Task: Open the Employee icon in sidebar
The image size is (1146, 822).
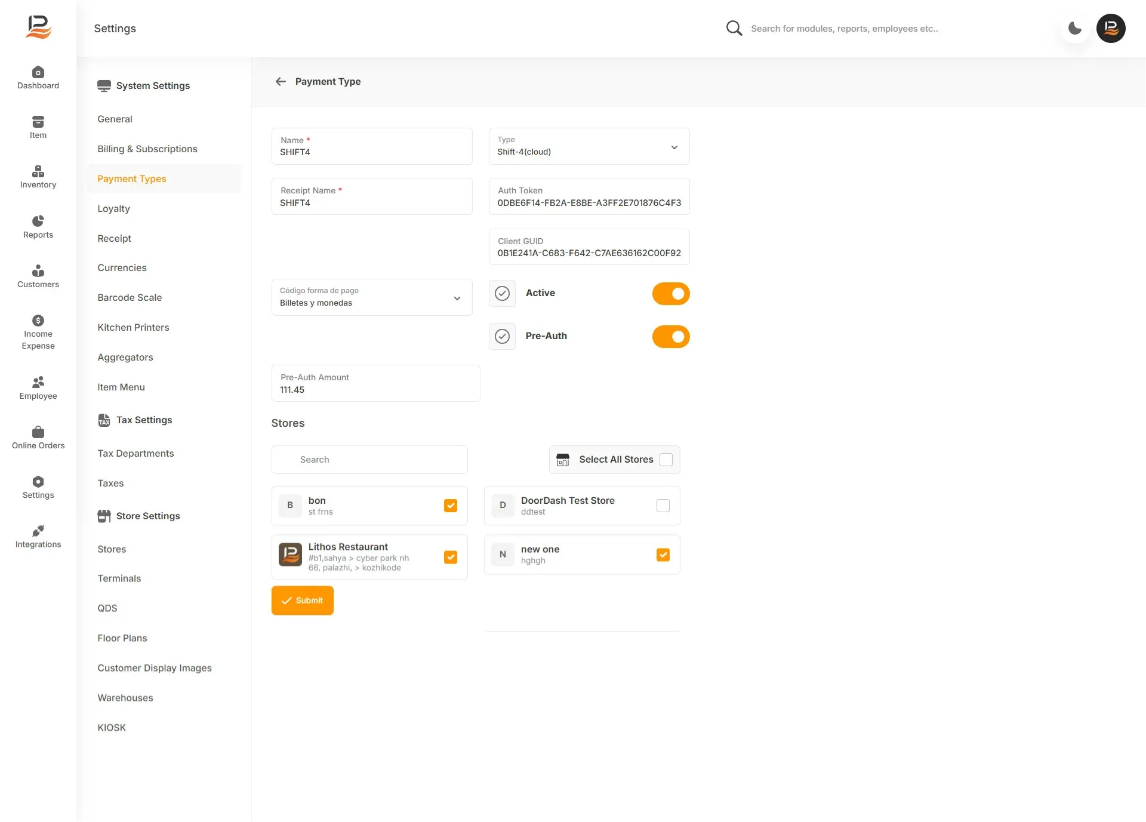Action: (x=38, y=382)
